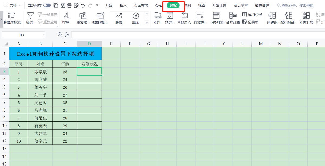
Task: Select age cell 35
Action: click(x=65, y=102)
